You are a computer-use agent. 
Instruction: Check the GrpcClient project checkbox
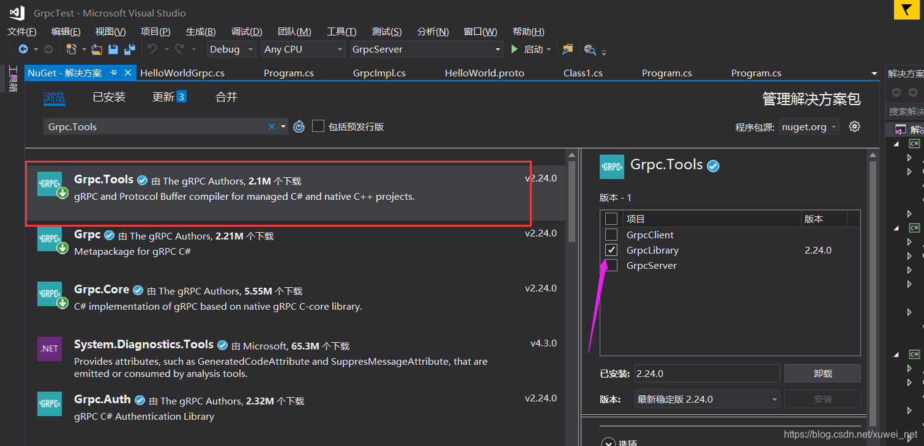tap(611, 235)
